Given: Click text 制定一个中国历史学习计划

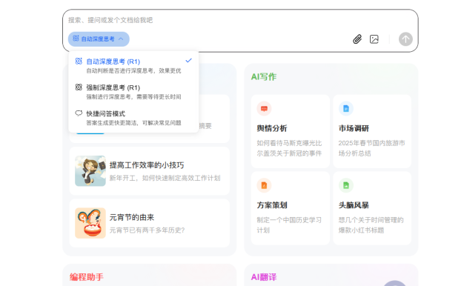Looking at the screenshot, I should click(289, 225).
